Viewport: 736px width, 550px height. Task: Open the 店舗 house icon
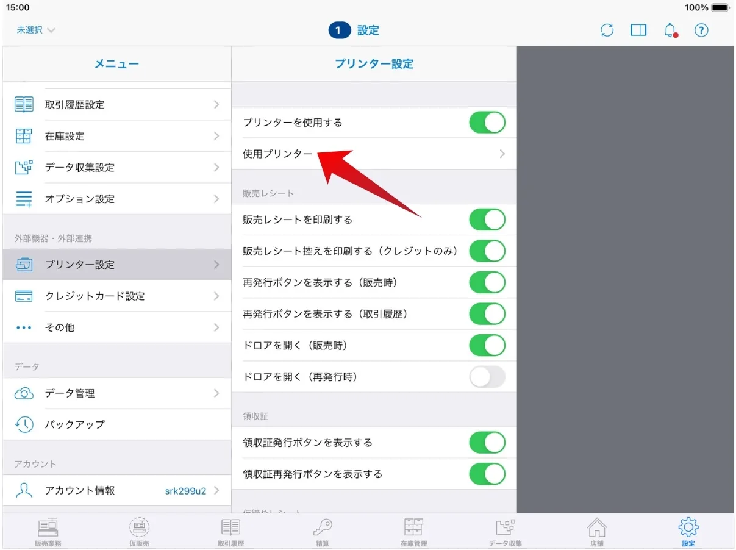click(x=596, y=528)
